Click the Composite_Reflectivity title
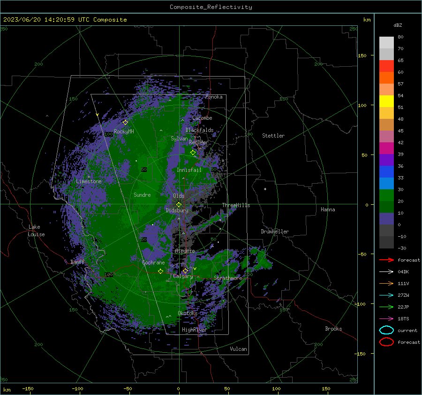This screenshot has width=422, height=395. tap(211, 7)
